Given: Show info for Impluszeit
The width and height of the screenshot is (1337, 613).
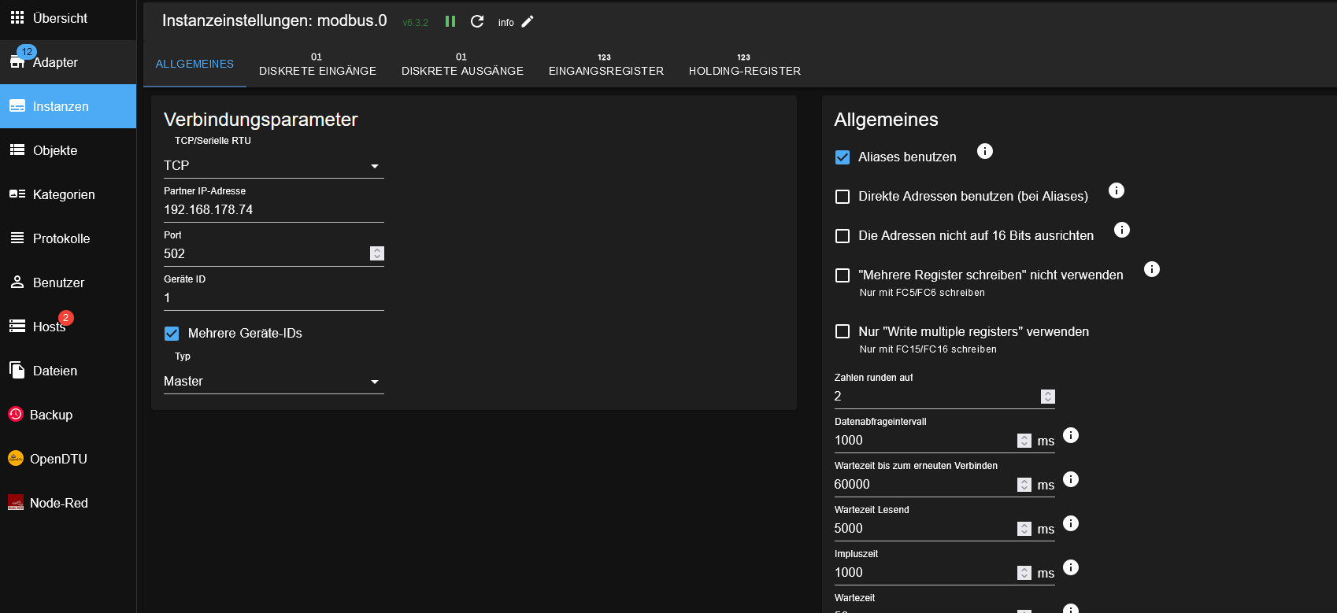Looking at the screenshot, I should [x=1071, y=567].
